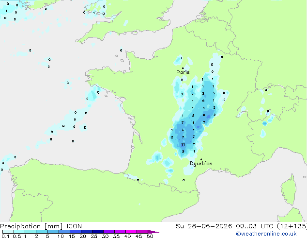Viewport: 307px width, 238px height.
Task: Click the '35' legend scale label
Action: (116, 236)
